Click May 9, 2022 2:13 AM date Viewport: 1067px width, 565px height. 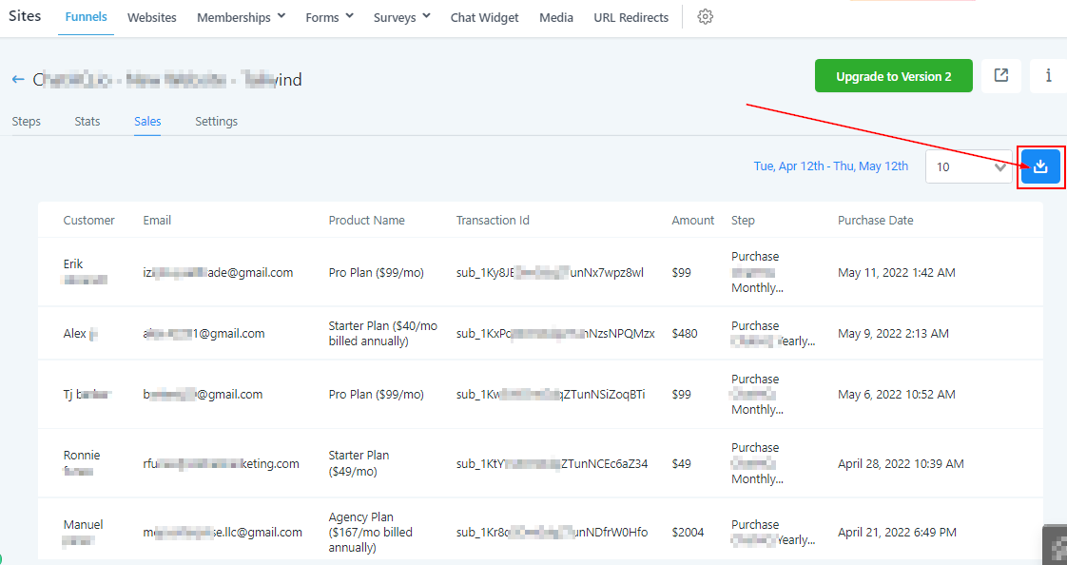click(893, 334)
